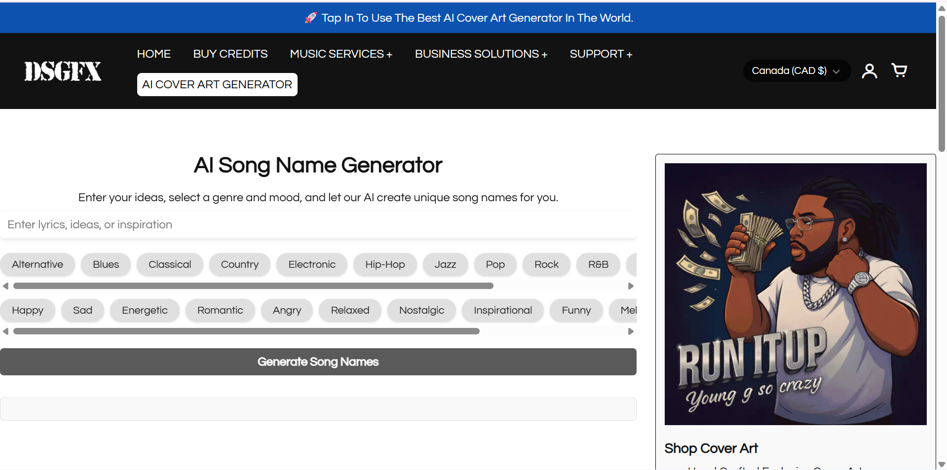Screen dimensions: 947x470
Task: Open AI COVER ART GENERATOR
Action: (217, 84)
